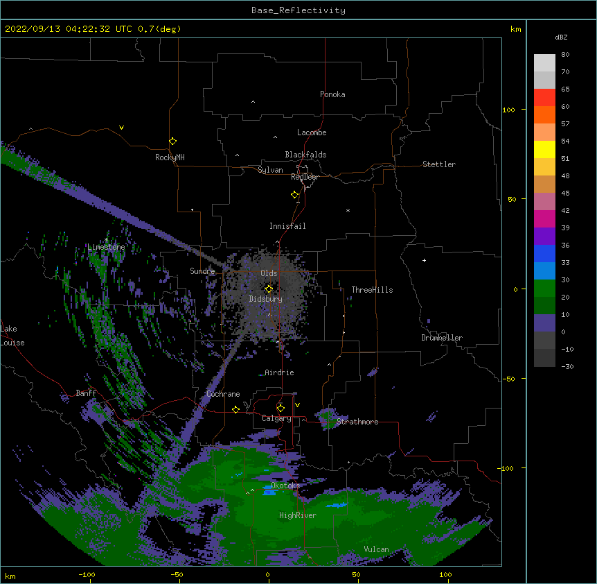This screenshot has height=584, width=597.
Task: Select the magenta 42-39 dBZ legend swatch
Action: pyautogui.click(x=544, y=218)
